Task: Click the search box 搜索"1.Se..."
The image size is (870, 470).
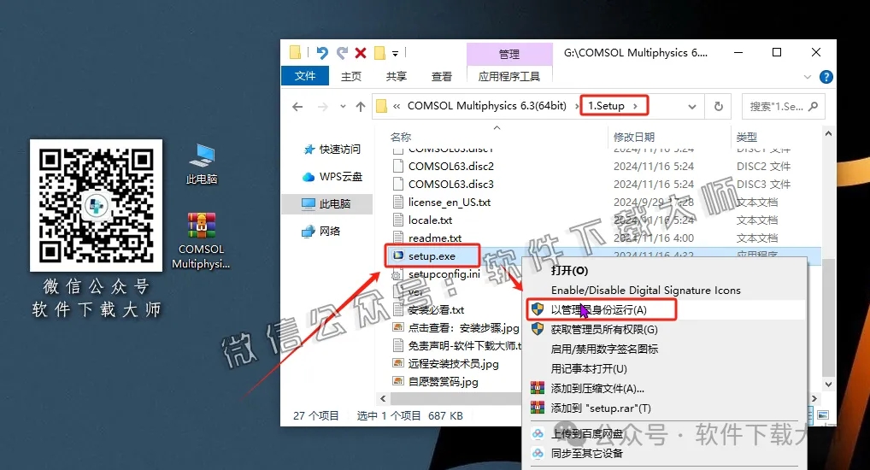Action: pyautogui.click(x=783, y=107)
